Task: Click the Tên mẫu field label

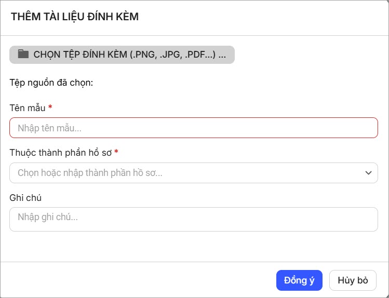Action: pyautogui.click(x=28, y=107)
